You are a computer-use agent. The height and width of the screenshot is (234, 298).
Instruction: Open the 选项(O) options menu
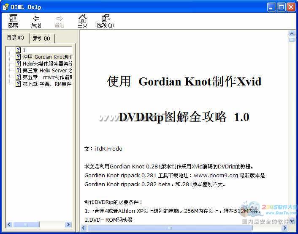click(106, 21)
